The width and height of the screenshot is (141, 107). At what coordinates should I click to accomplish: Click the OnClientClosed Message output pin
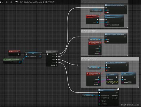click(100, 53)
